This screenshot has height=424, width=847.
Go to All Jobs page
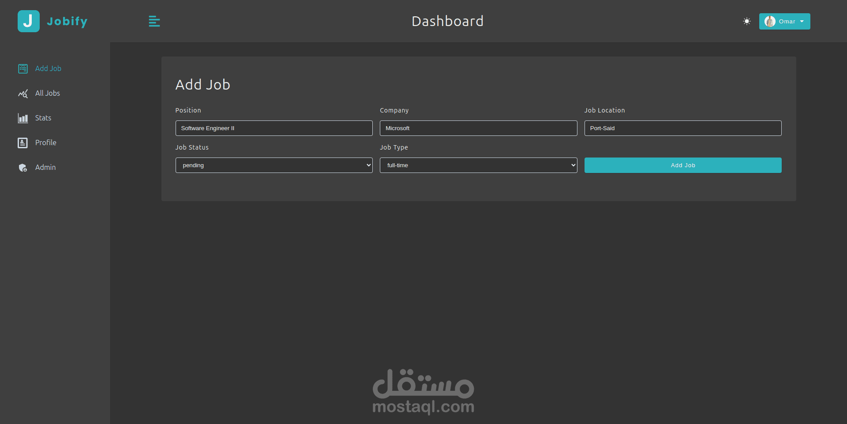point(48,93)
